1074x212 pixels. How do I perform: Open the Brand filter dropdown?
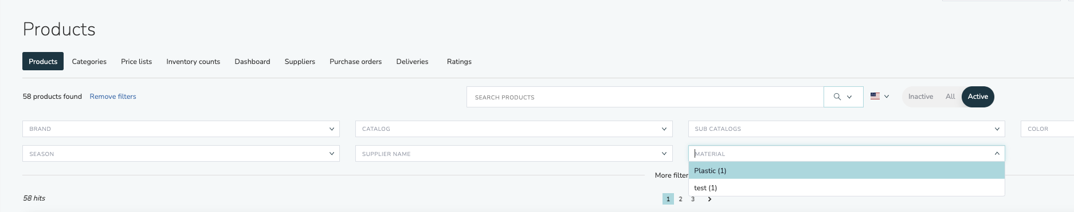(x=181, y=129)
